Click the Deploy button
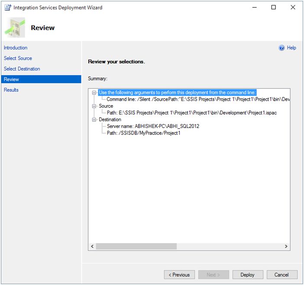 point(248,275)
